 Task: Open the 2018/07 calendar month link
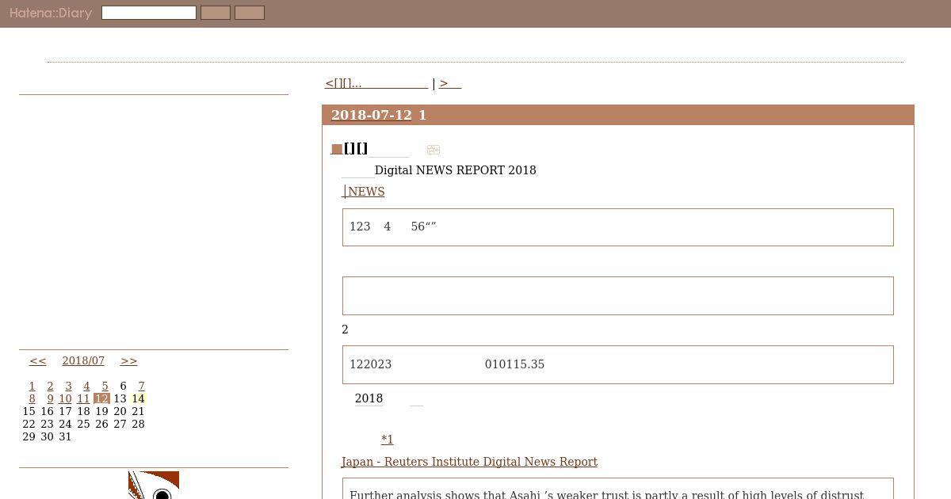pyautogui.click(x=83, y=360)
